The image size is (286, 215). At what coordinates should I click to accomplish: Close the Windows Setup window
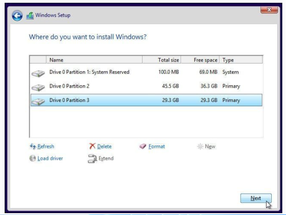point(269,10)
